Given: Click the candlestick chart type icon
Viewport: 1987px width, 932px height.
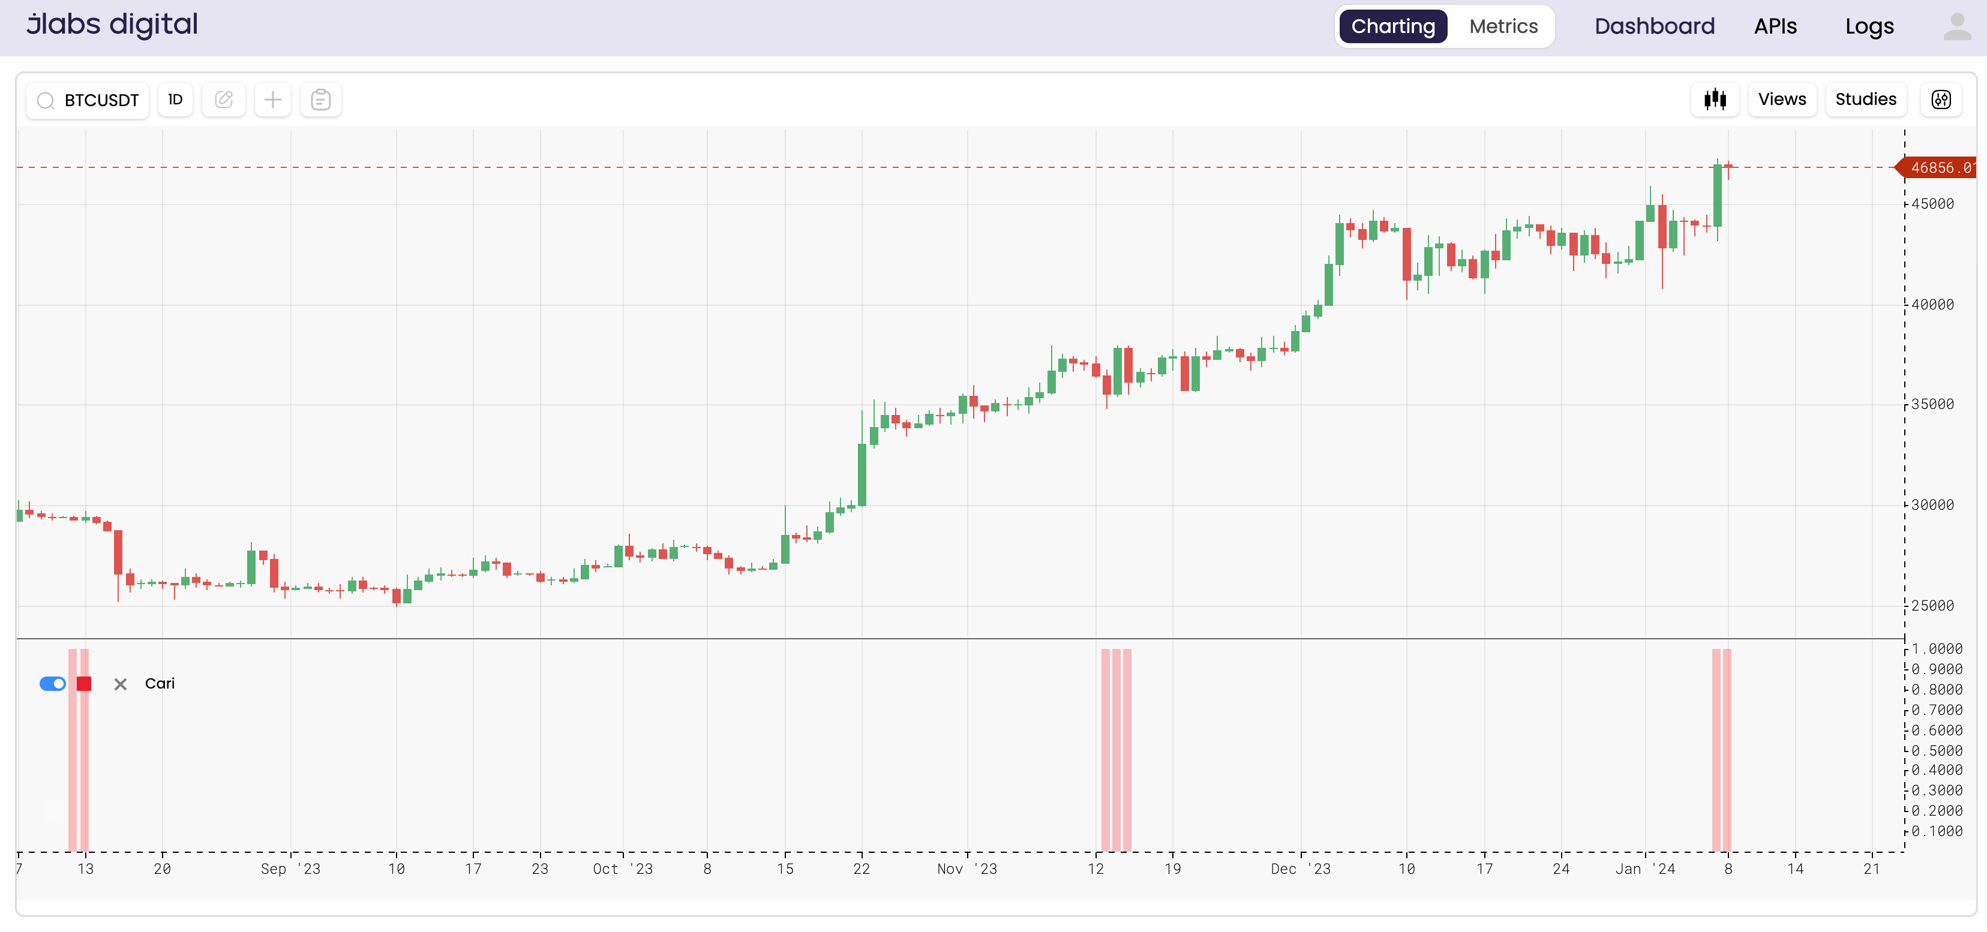Looking at the screenshot, I should (x=1715, y=100).
